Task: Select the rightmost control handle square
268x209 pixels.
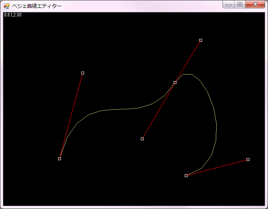Action: 248,159
